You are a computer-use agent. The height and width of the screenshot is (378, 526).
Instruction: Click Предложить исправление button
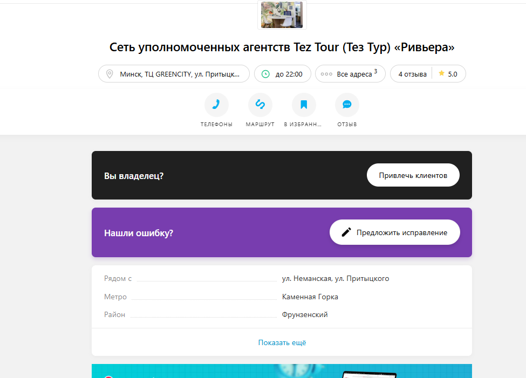pyautogui.click(x=394, y=232)
